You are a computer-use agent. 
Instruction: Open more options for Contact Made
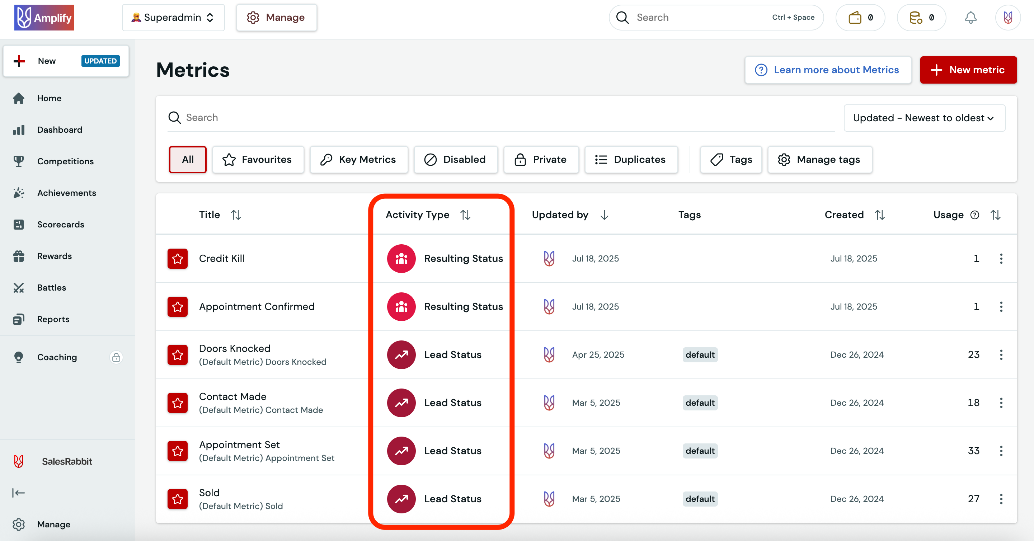point(1001,403)
